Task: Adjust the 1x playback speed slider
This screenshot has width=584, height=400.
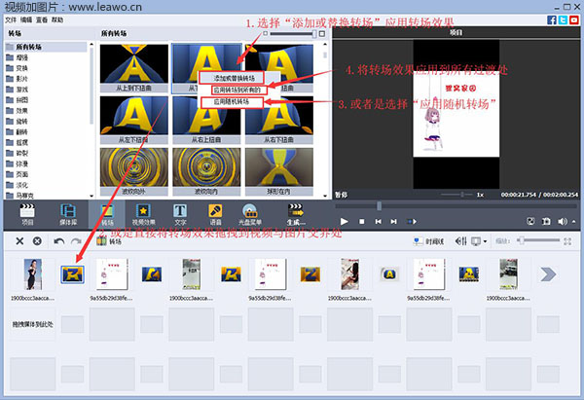Action: point(462,195)
